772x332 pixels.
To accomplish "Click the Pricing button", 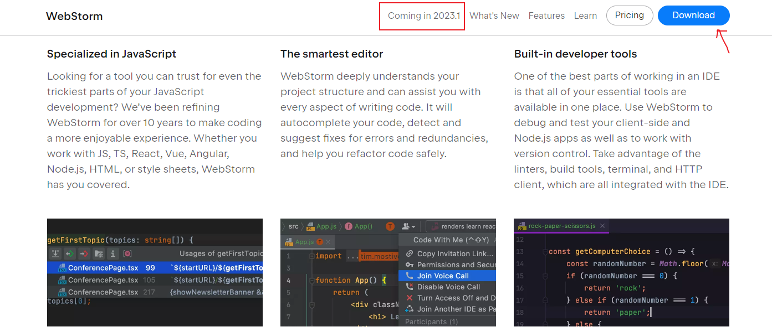I will tap(630, 15).
